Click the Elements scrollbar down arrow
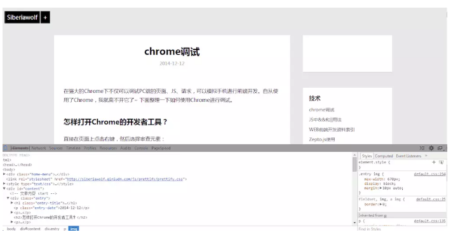 pyautogui.click(x=355, y=222)
